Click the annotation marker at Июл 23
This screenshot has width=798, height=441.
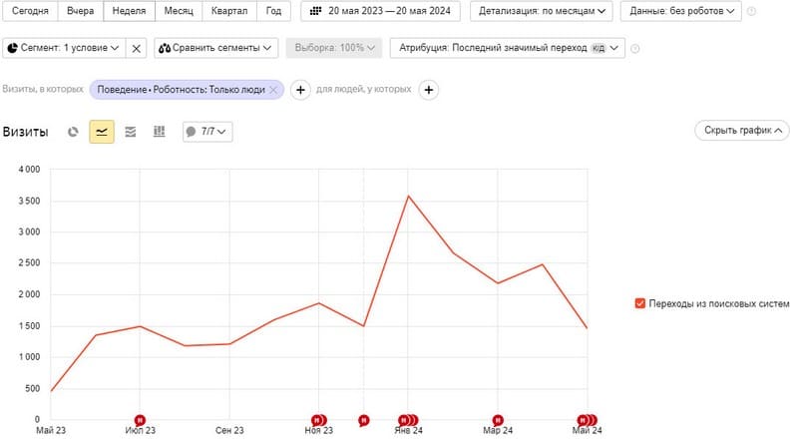pyautogui.click(x=140, y=421)
